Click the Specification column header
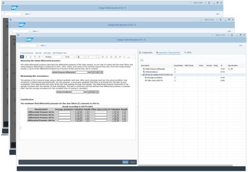The height and width of the screenshot is (172, 248). tap(233, 65)
